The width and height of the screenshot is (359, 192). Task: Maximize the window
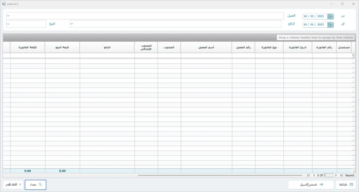[x=342, y=4]
